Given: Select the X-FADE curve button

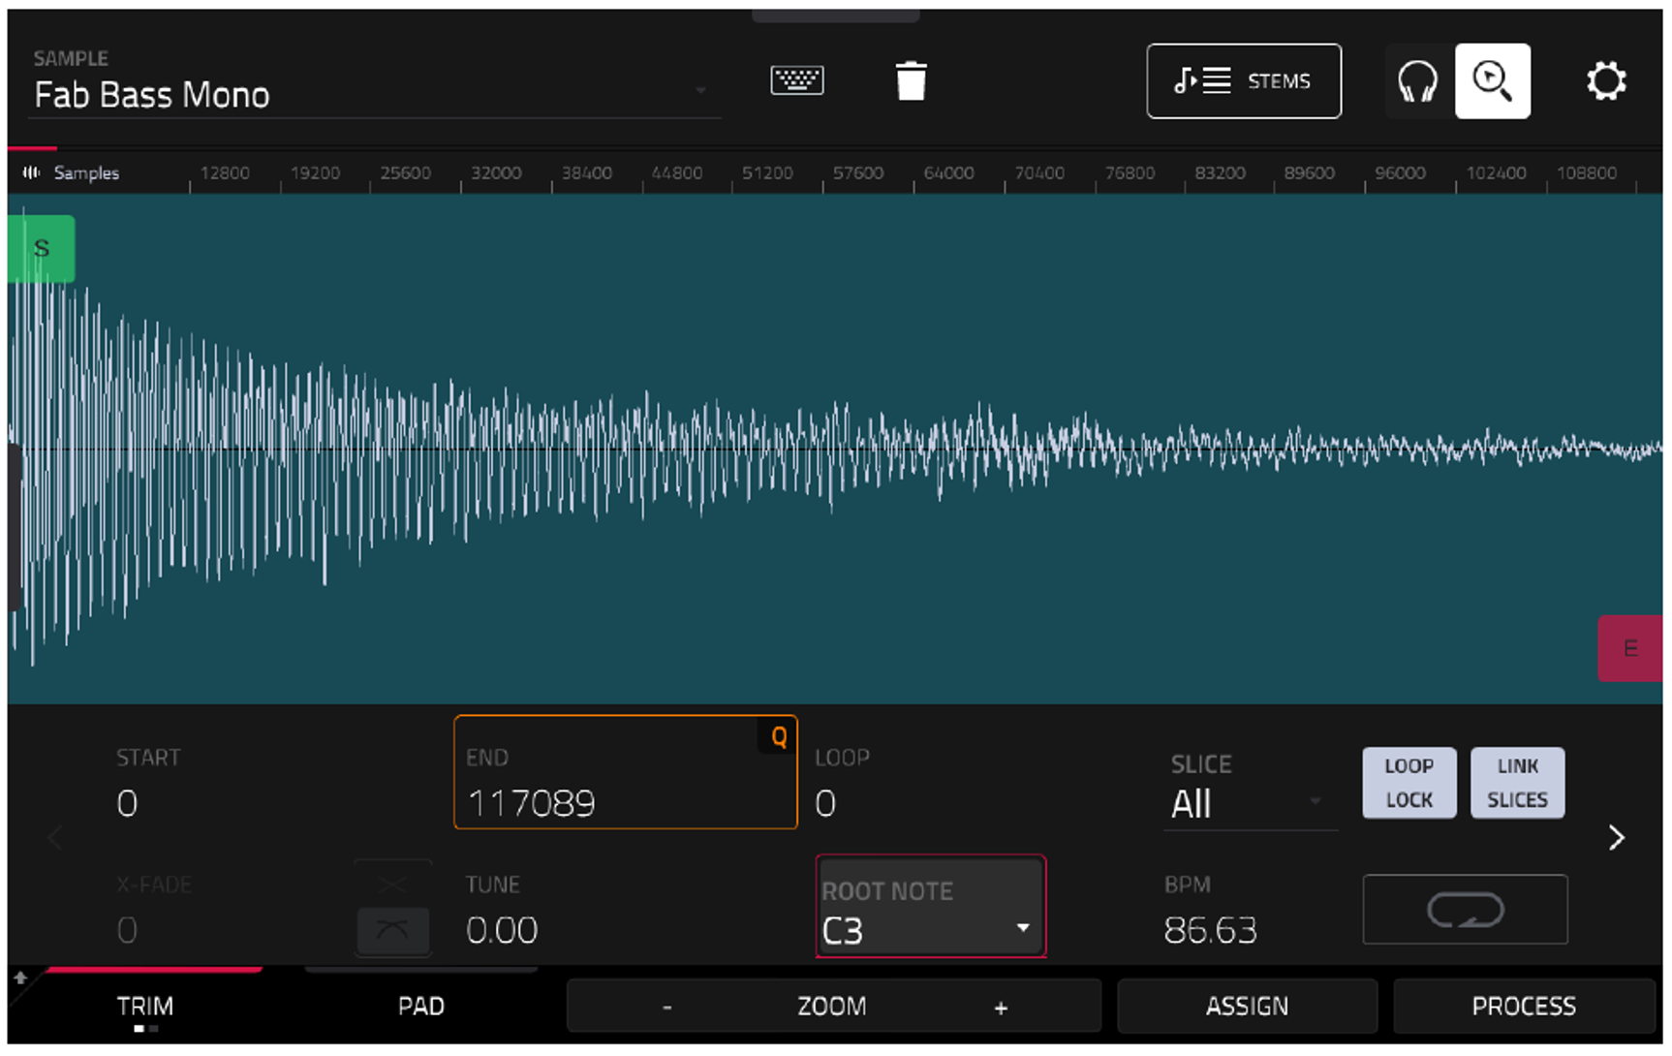Looking at the screenshot, I should click(x=392, y=930).
